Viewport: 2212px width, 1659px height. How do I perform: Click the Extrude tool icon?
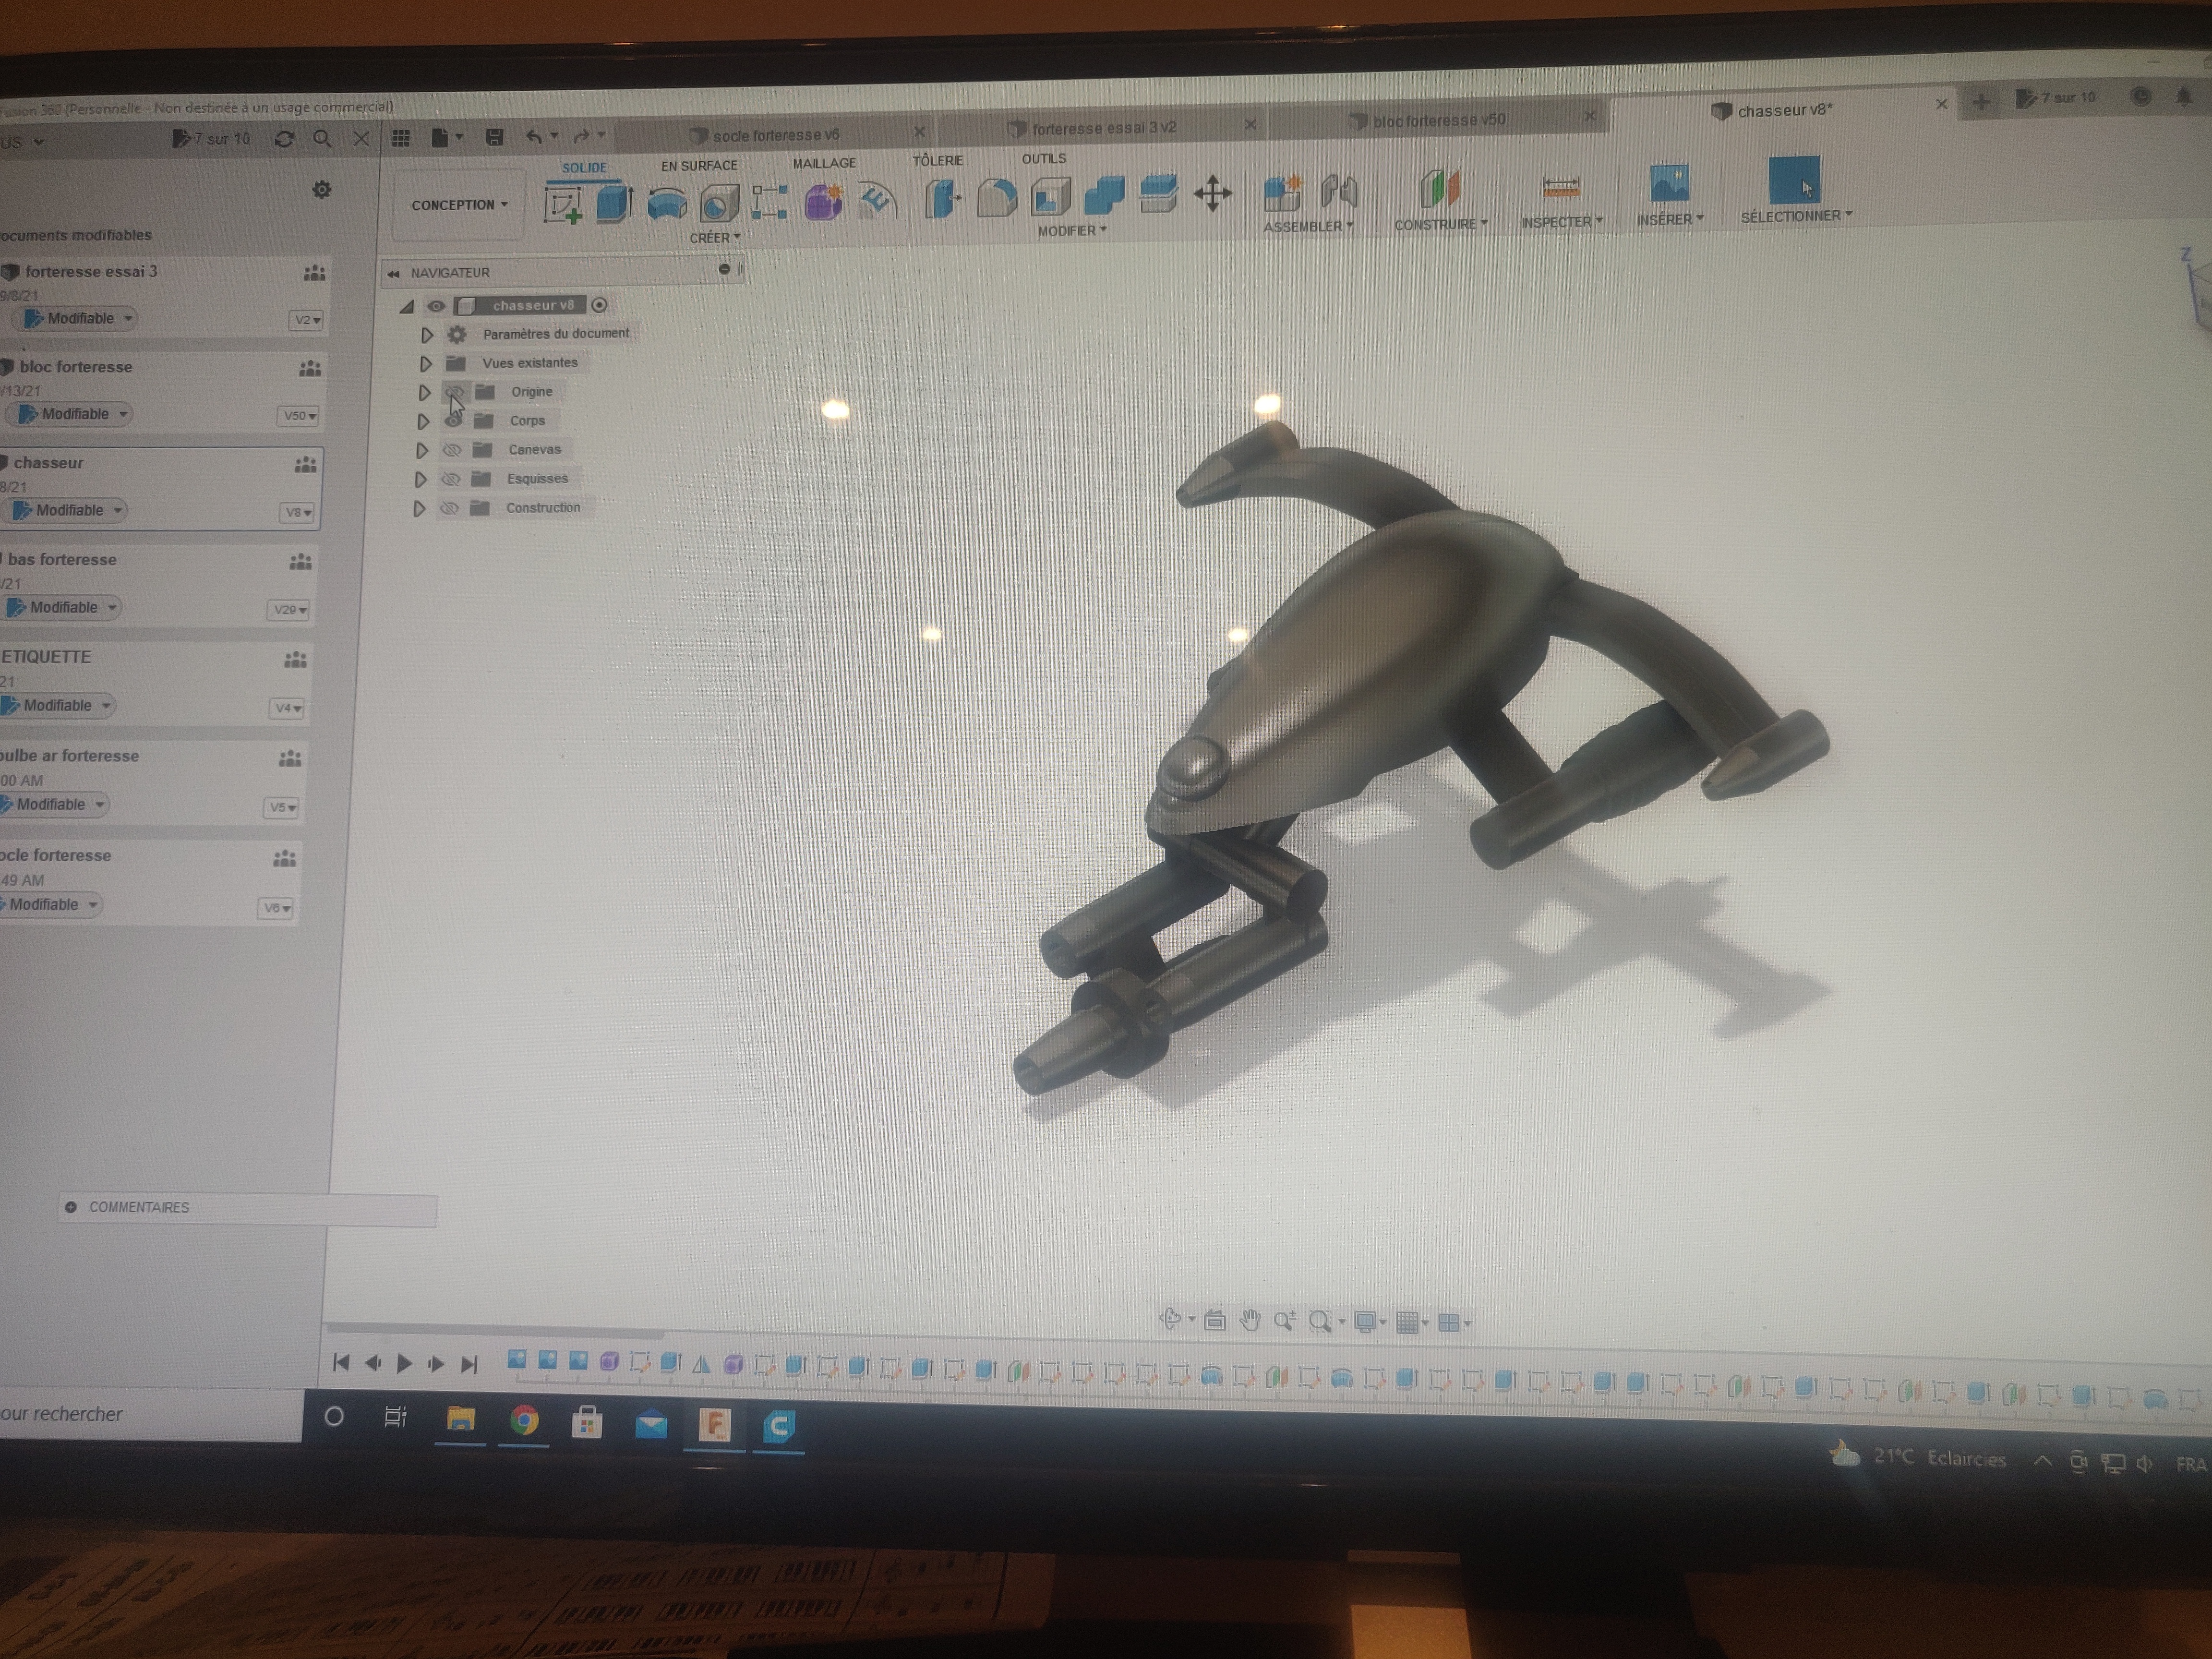click(x=614, y=204)
